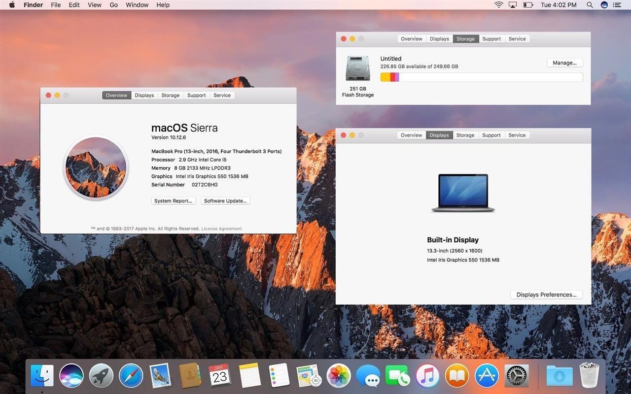This screenshot has width=631, height=394.
Task: Select Storage tab in Displays window
Action: tap(465, 135)
